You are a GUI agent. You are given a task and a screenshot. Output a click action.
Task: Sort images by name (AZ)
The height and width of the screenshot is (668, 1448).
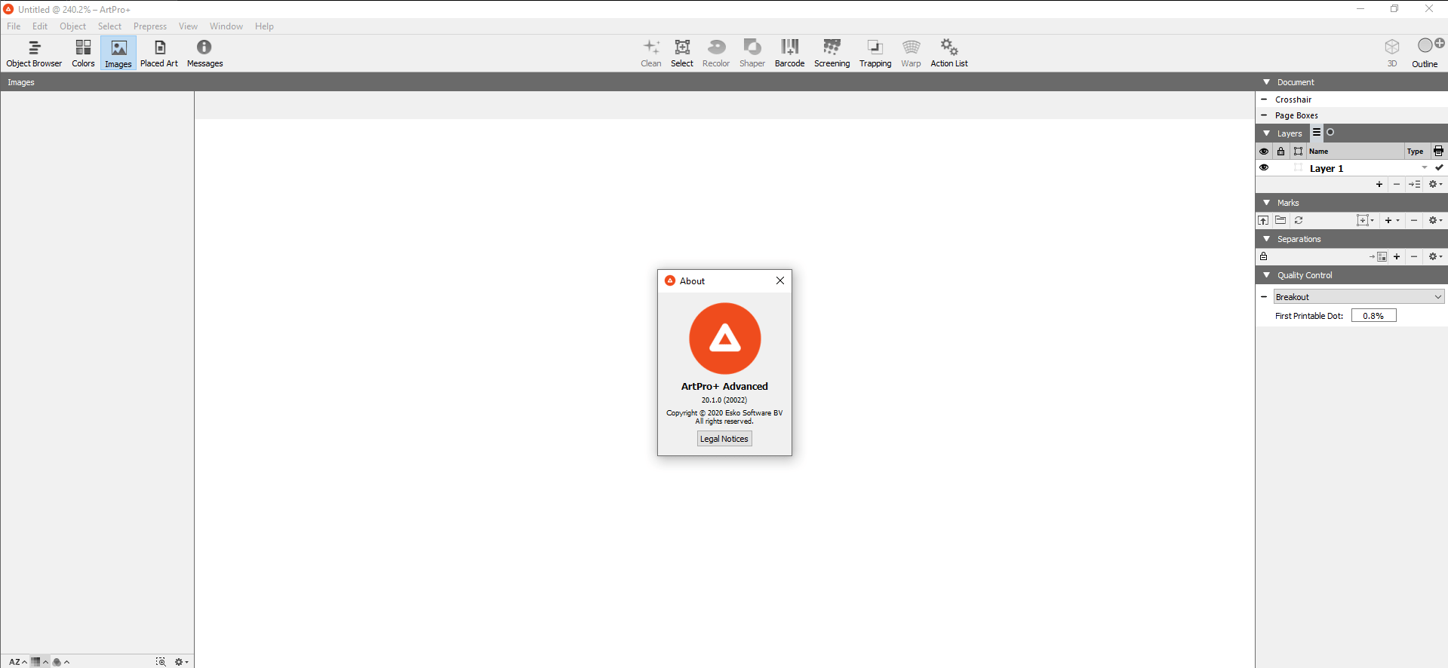tap(17, 662)
